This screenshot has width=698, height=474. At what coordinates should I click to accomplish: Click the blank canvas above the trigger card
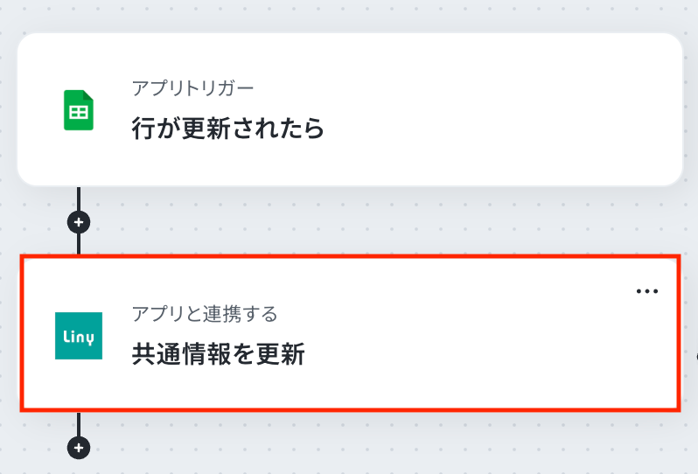[350, 16]
